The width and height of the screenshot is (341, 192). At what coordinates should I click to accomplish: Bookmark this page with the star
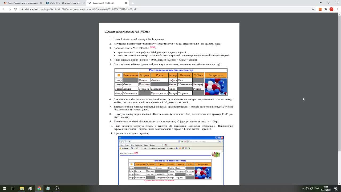313,9
